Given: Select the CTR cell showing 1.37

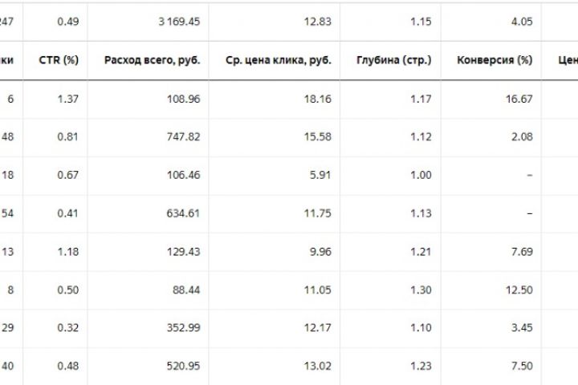Looking at the screenshot, I should coord(66,99).
